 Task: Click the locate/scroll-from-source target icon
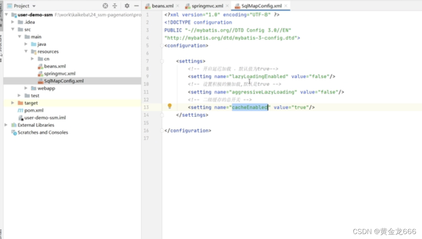click(105, 6)
